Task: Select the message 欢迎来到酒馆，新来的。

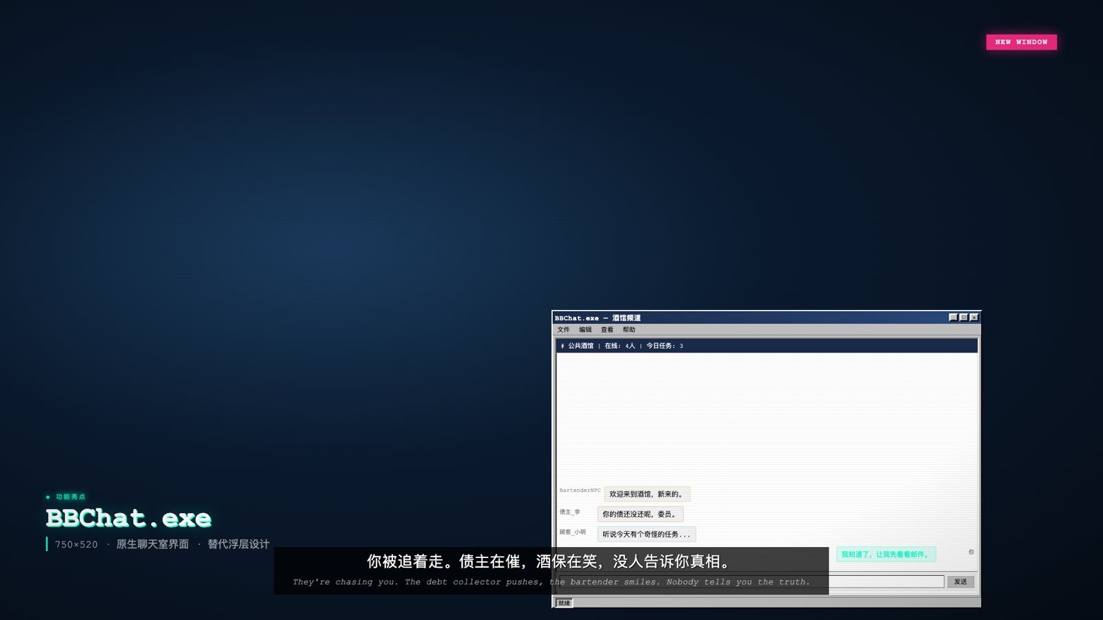Action: click(x=647, y=494)
